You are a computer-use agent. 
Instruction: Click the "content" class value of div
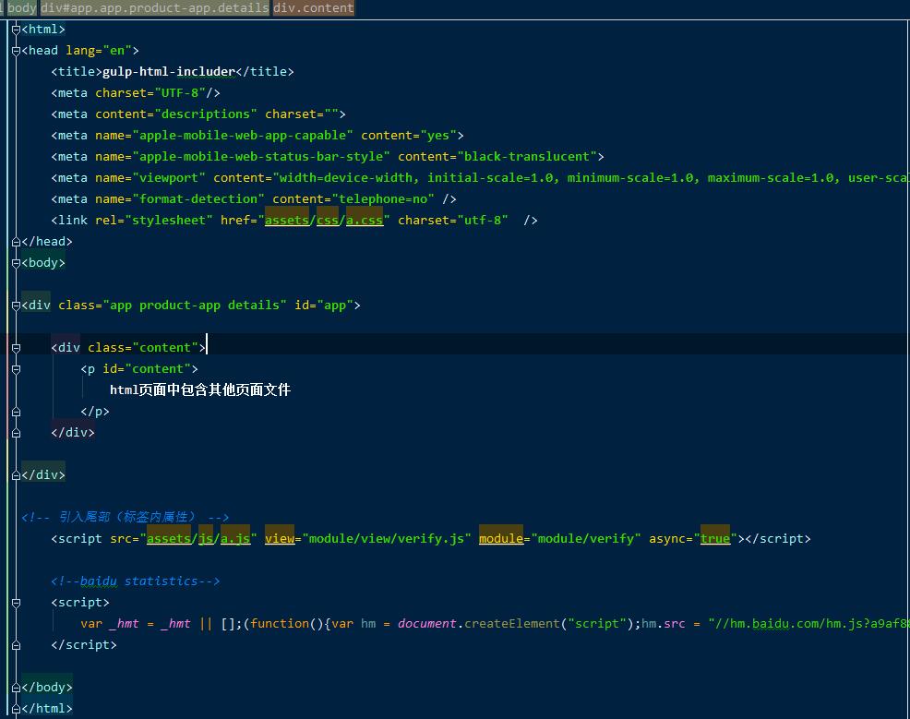[165, 348]
